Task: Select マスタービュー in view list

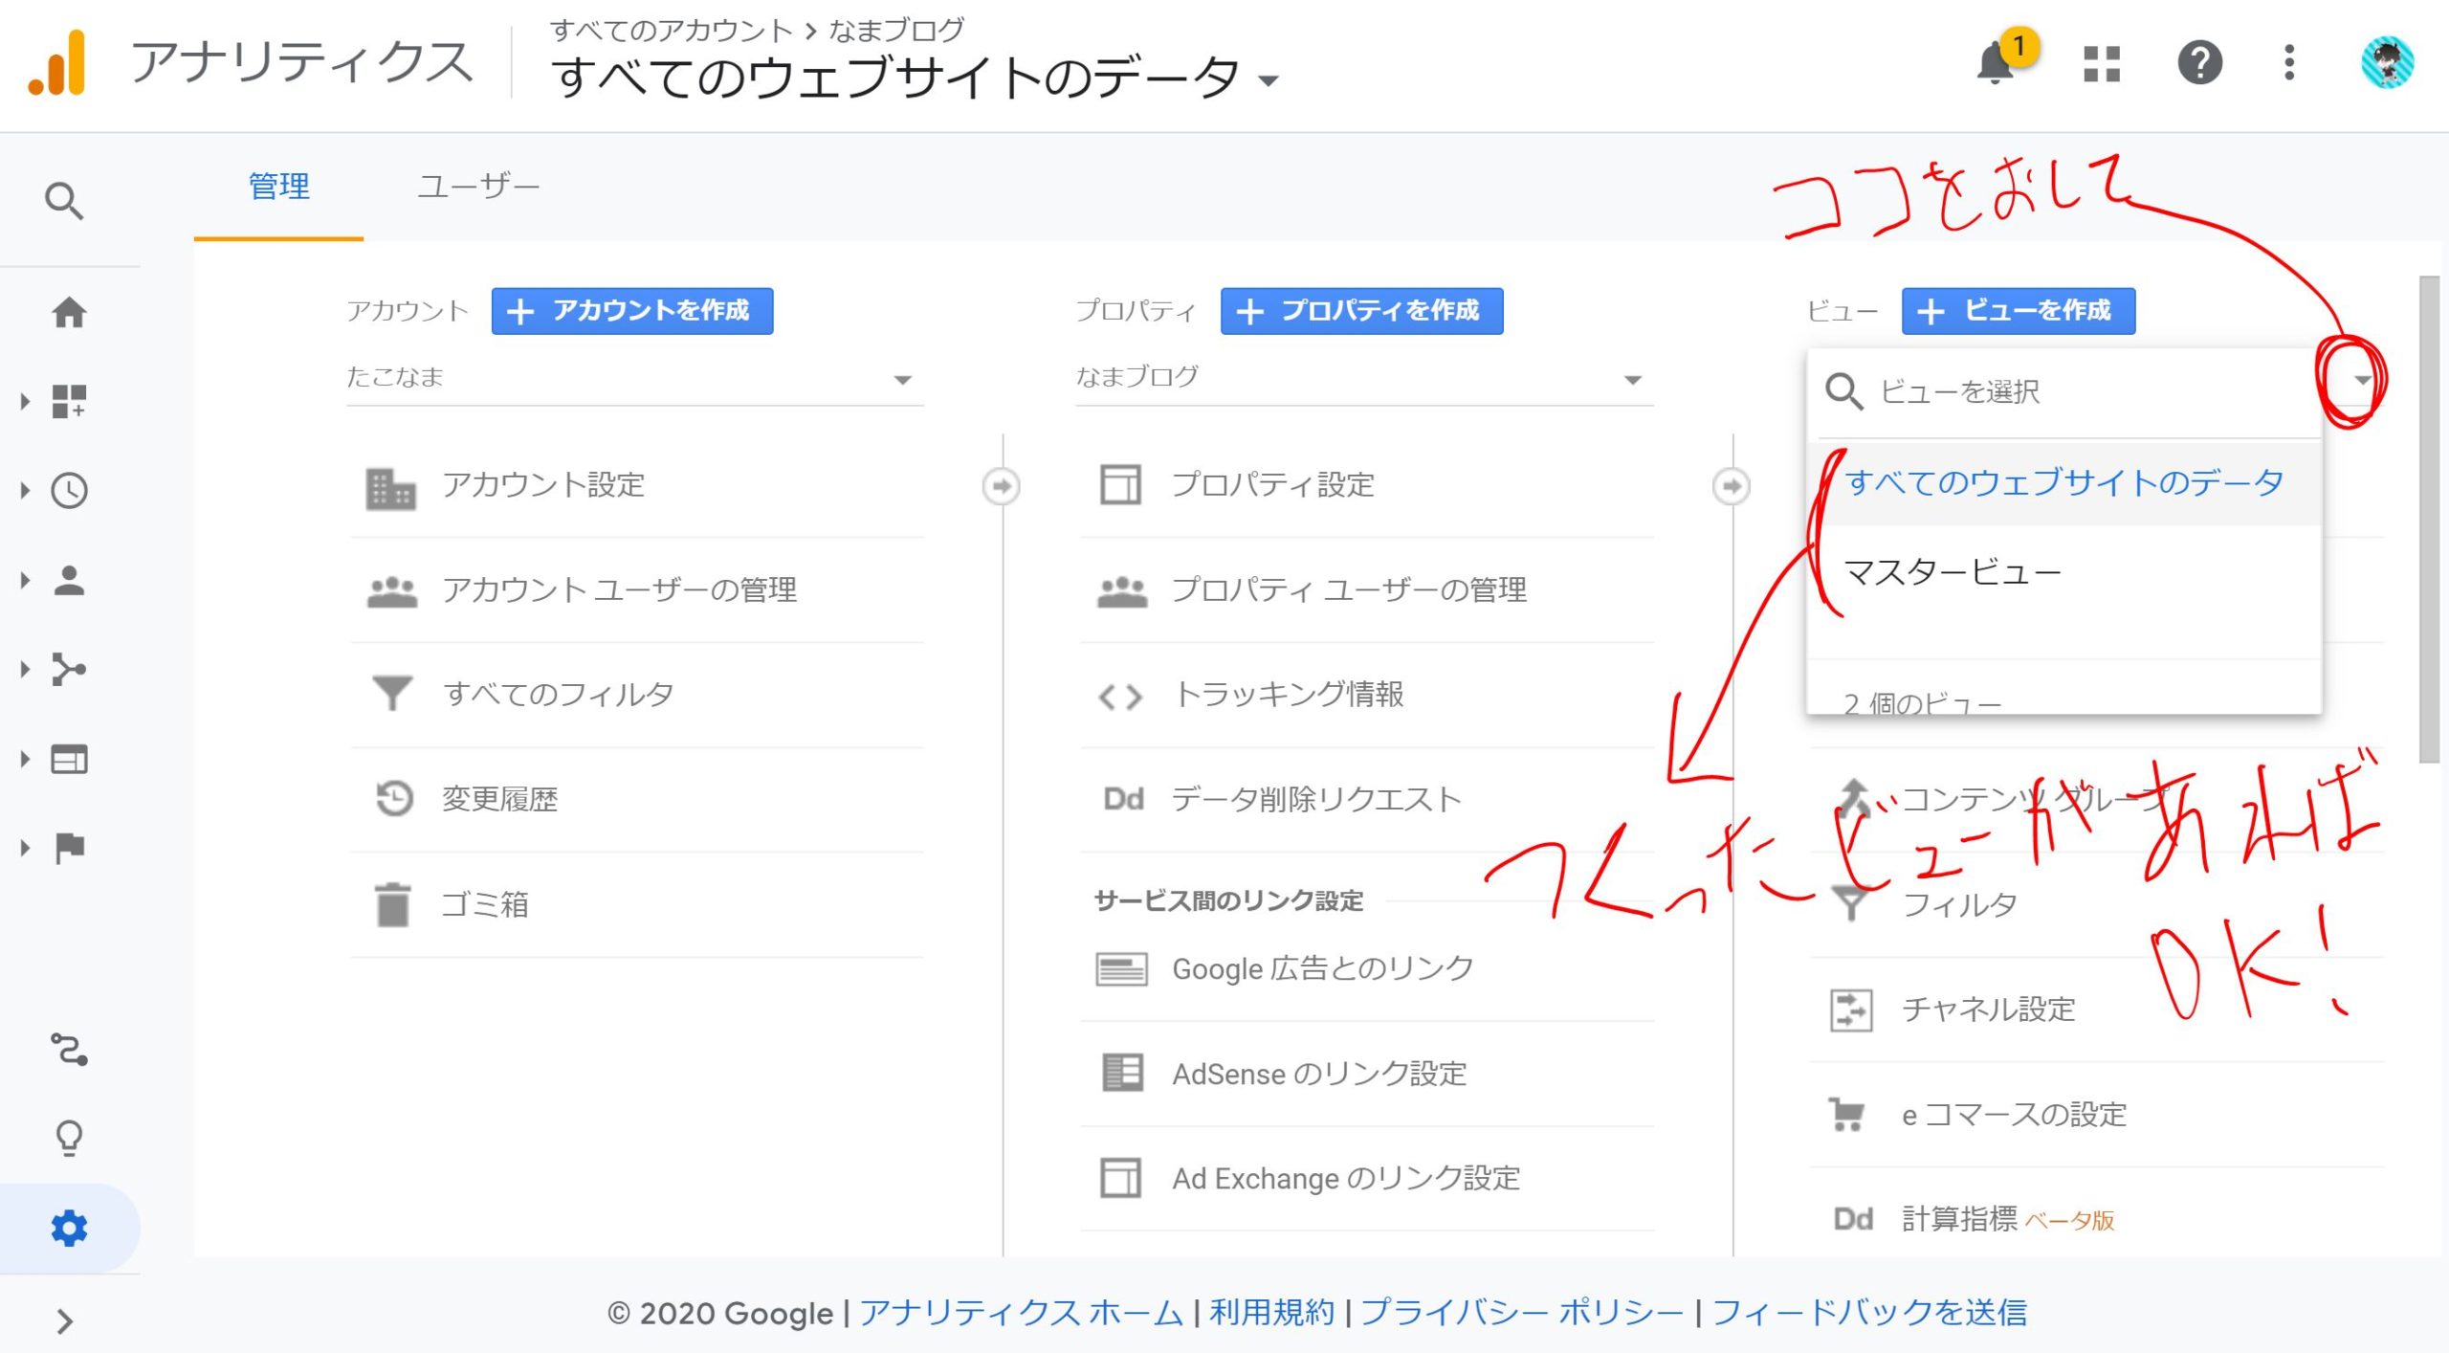Action: [2064, 572]
